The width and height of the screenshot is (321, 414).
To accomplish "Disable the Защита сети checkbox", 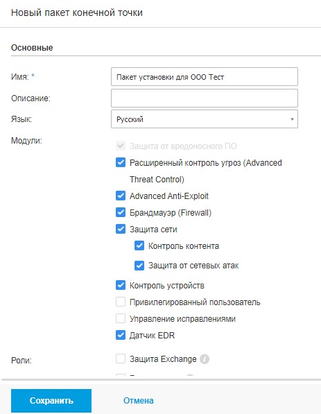I will (x=121, y=229).
